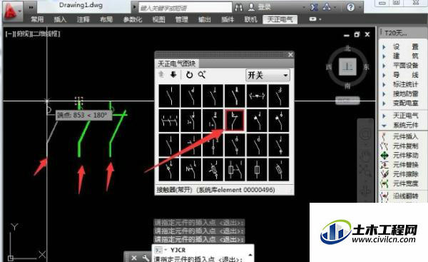Click 东 on the ViewCube compass
Screen dimensions: 428x262
coord(367,66)
